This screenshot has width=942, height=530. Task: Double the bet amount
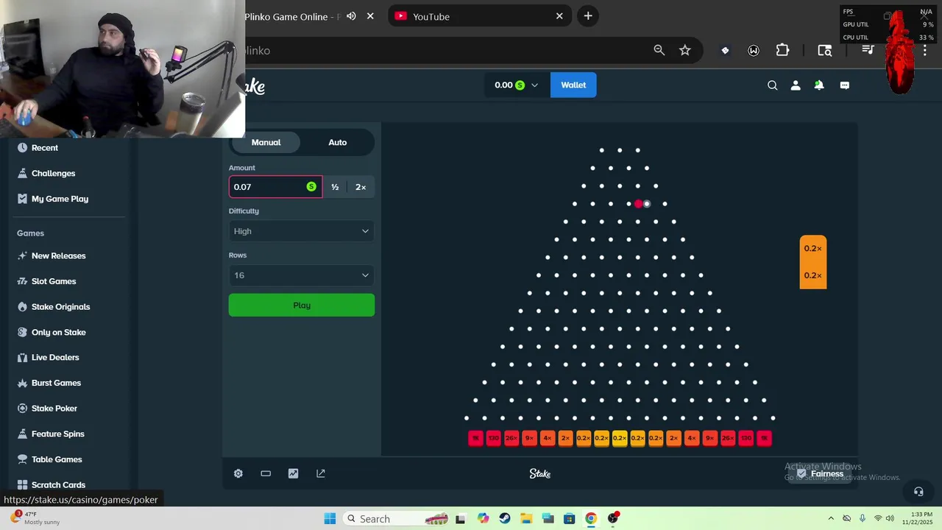361,187
